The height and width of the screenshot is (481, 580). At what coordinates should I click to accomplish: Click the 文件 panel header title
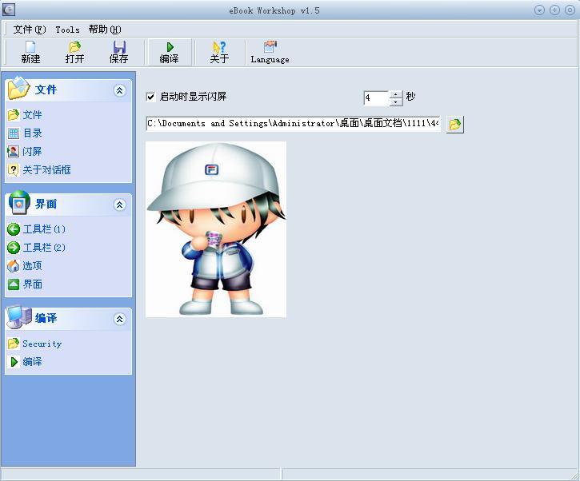tap(46, 89)
